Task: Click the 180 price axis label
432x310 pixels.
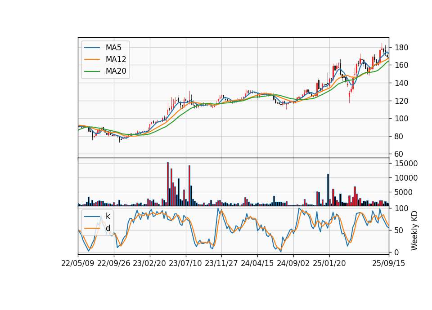Action: tap(401, 48)
